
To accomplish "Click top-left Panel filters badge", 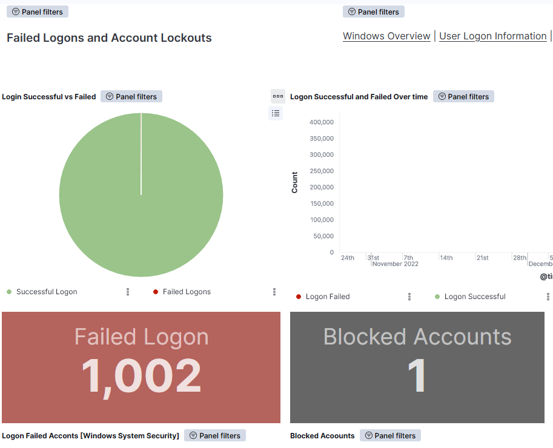I will 37,12.
